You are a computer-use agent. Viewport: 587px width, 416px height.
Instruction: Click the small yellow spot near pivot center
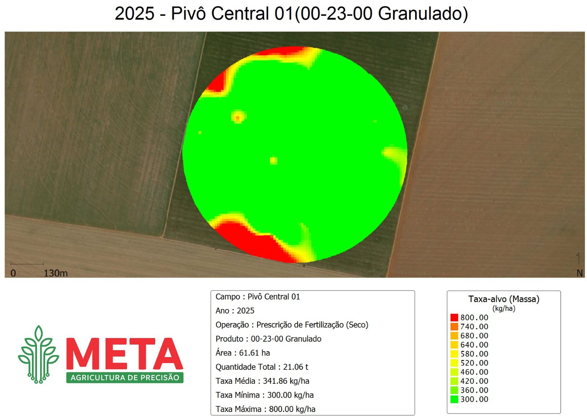(x=273, y=160)
